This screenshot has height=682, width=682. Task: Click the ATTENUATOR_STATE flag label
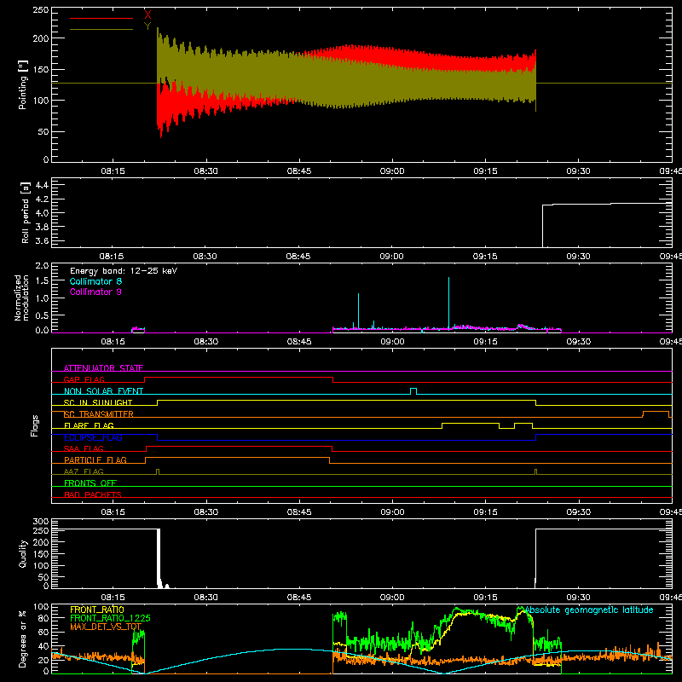(103, 368)
